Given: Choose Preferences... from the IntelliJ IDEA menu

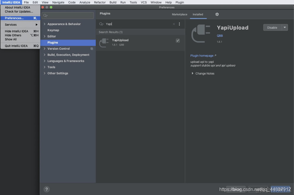Looking at the screenshot, I should (x=20, y=18).
